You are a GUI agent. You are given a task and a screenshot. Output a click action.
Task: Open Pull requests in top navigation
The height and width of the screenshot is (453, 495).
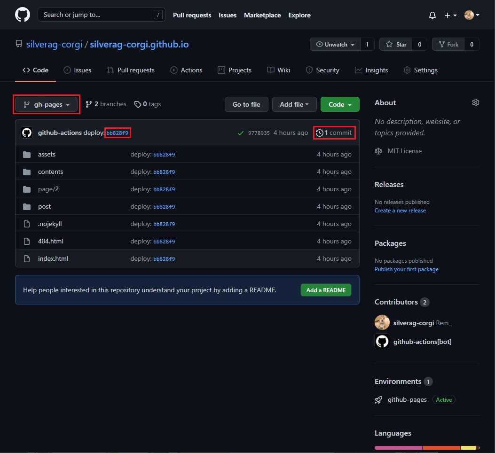pyautogui.click(x=192, y=15)
